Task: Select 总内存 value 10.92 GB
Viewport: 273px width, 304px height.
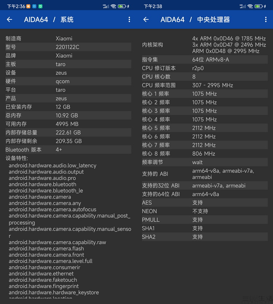Action: click(67, 116)
